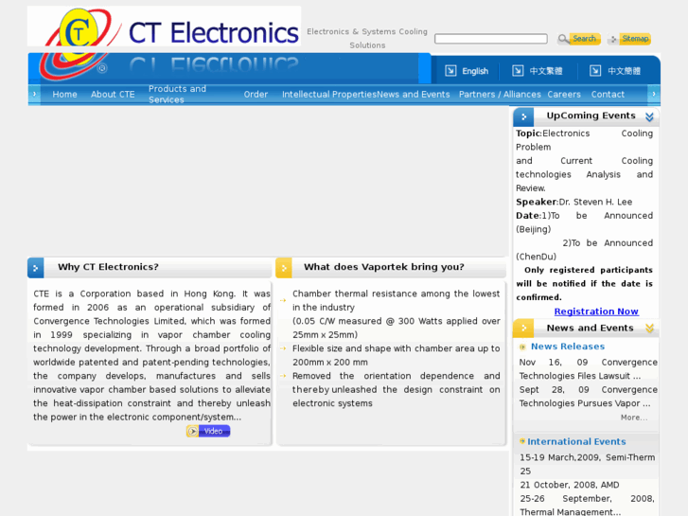Screen dimensions: 688x516
Task: Click the More... news link
Action: tap(634, 418)
